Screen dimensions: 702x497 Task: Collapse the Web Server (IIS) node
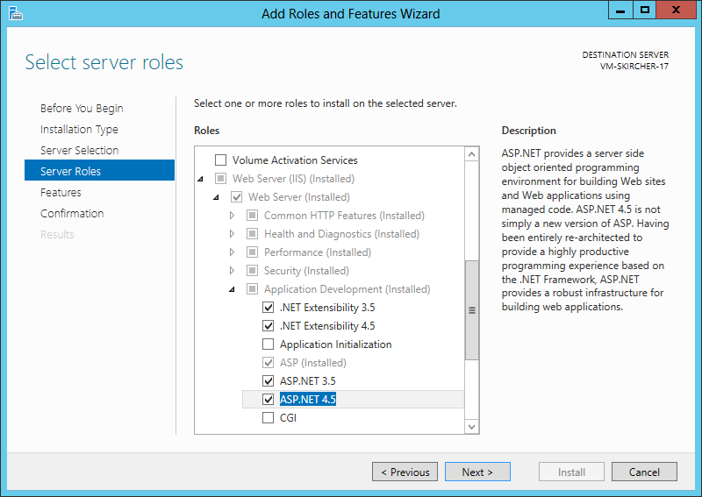[x=201, y=180]
